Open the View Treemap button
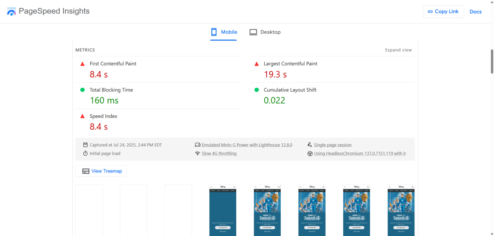 pos(101,171)
